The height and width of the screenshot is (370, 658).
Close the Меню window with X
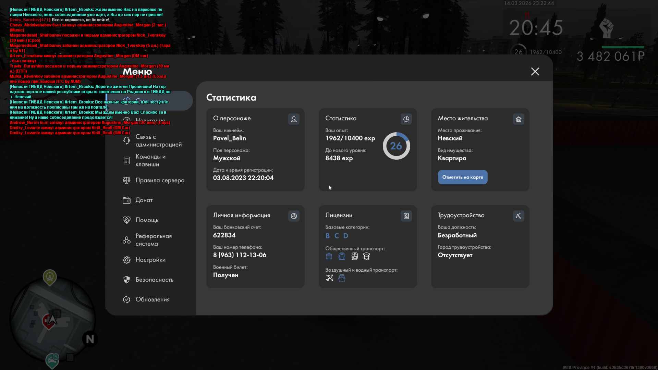[x=535, y=71]
